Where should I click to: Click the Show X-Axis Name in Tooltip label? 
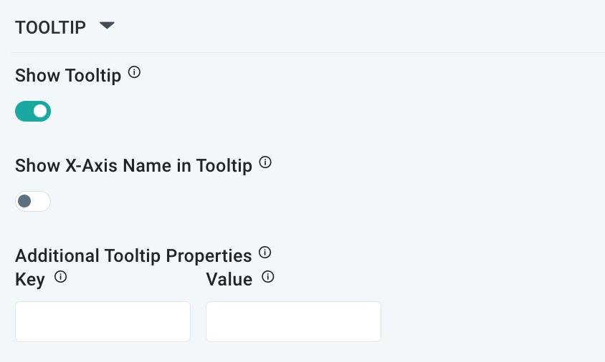[133, 166]
